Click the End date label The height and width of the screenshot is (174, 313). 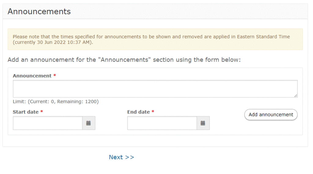click(138, 112)
